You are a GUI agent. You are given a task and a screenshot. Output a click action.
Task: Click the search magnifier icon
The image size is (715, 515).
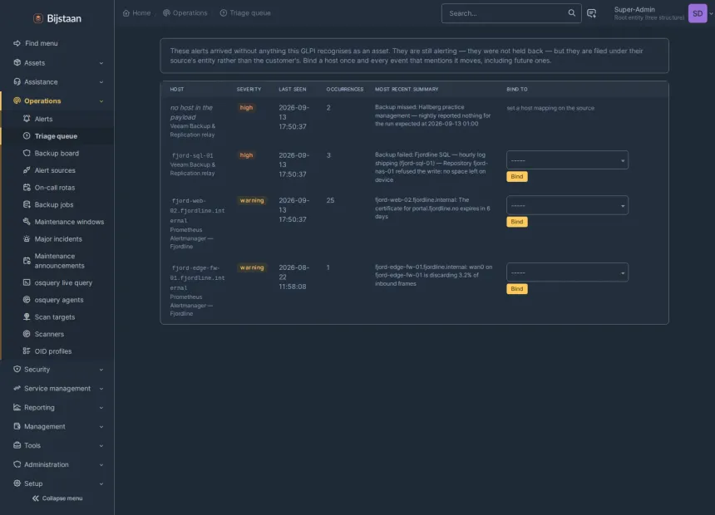click(x=571, y=12)
